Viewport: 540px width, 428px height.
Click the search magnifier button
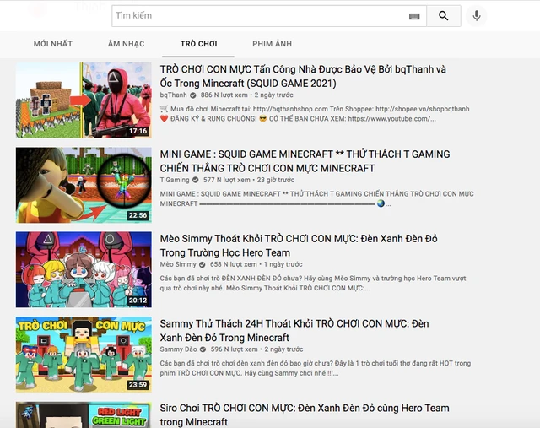pyautogui.click(x=444, y=16)
